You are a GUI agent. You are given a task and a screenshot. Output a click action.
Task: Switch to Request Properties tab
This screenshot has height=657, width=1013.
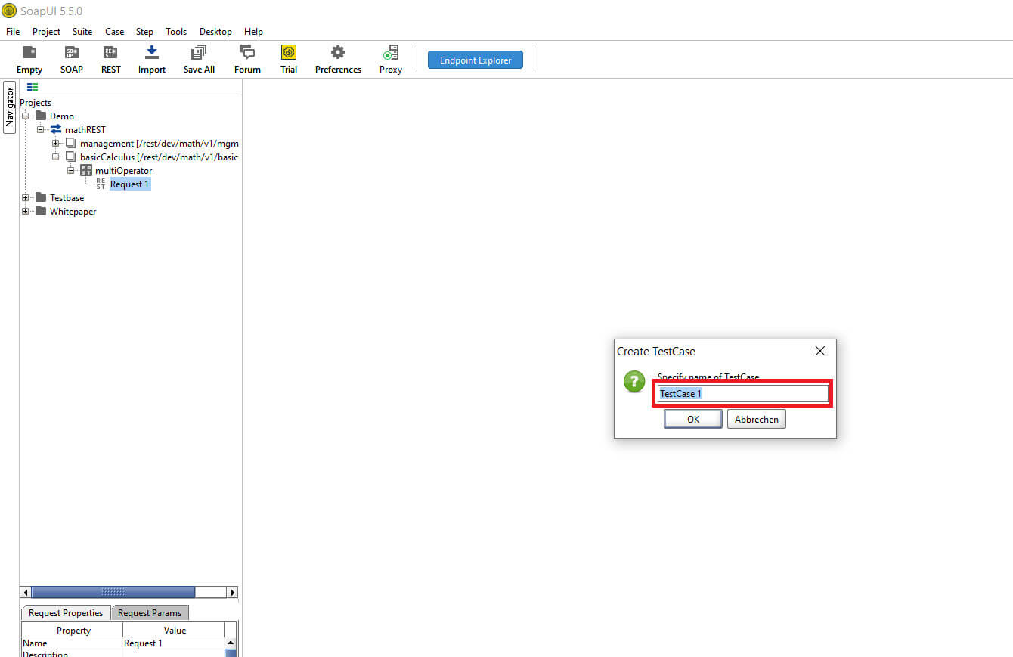66,612
